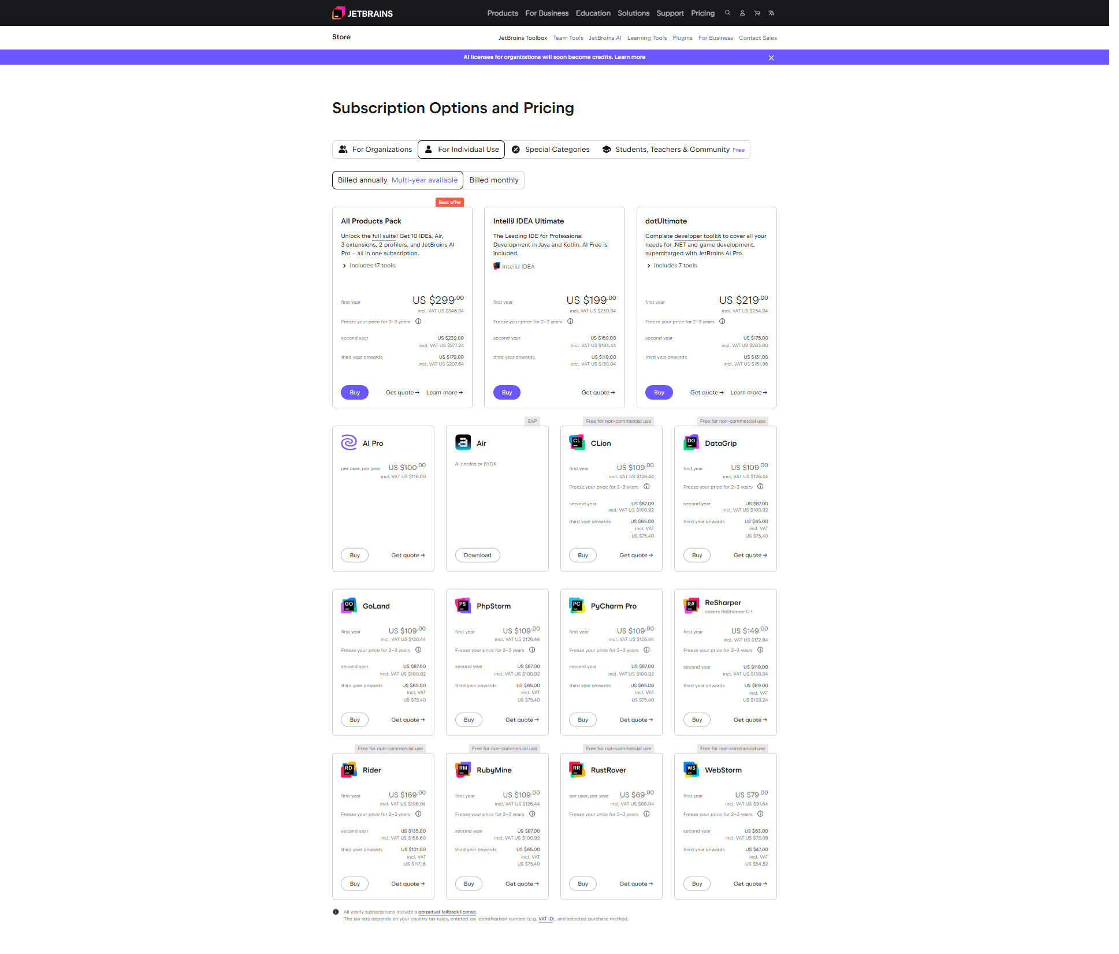Click the GoLand product icon
This screenshot has height=954, width=1119.
coord(349,606)
